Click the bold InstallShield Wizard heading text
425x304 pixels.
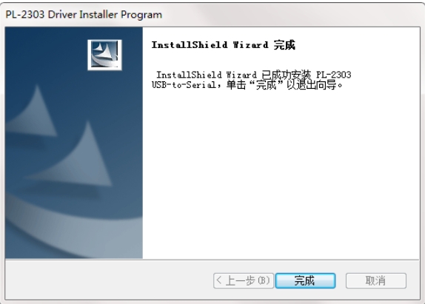[x=210, y=45]
